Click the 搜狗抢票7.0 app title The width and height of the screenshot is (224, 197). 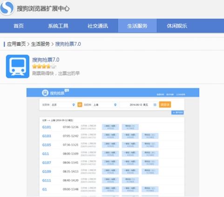pyautogui.click(x=46, y=60)
